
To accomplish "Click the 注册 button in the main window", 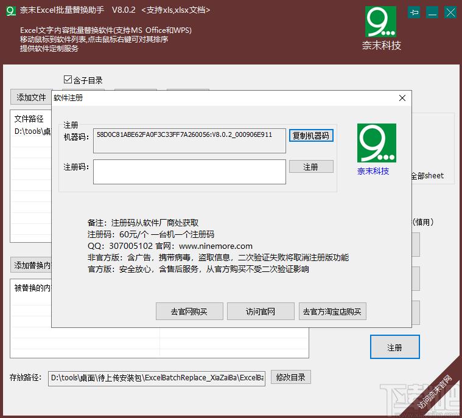I will [394, 347].
